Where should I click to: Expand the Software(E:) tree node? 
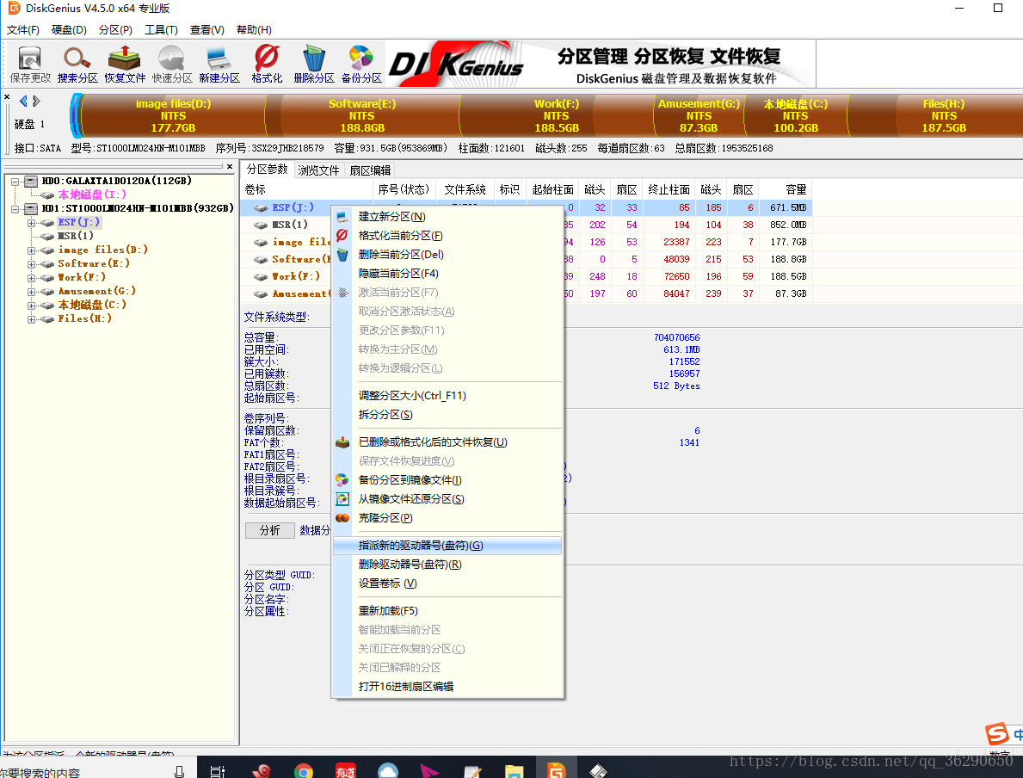pyautogui.click(x=32, y=264)
